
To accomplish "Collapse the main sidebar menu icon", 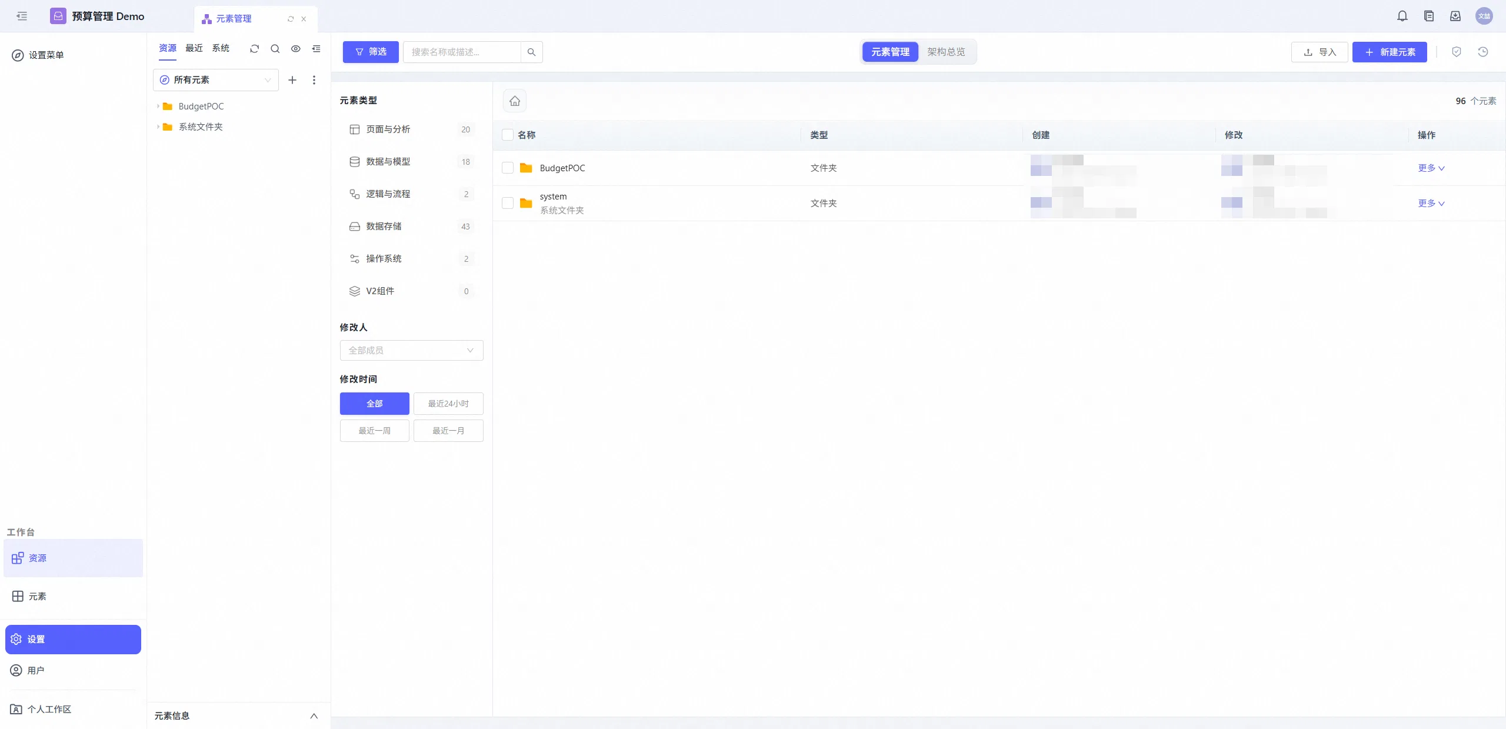I will (22, 16).
